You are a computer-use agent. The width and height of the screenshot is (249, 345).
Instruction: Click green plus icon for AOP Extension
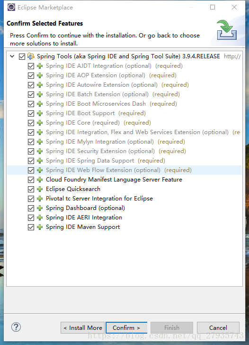click(40, 75)
